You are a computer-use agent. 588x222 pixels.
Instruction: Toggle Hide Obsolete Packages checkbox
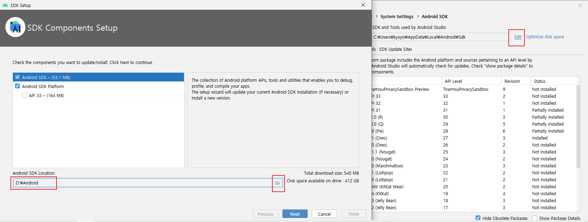click(x=478, y=218)
